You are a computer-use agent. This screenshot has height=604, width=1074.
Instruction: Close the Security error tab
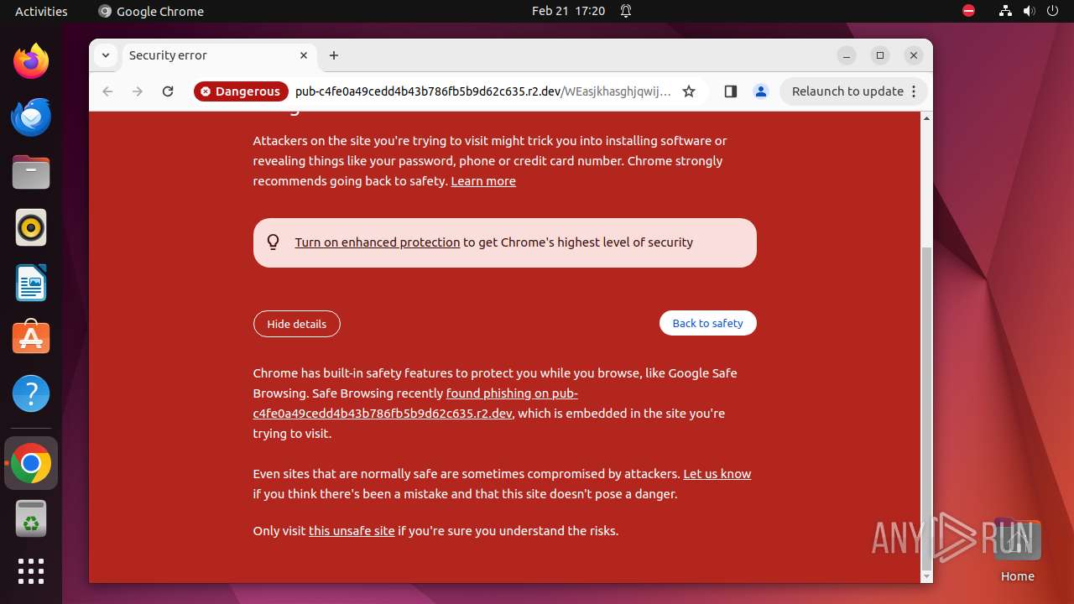point(304,55)
